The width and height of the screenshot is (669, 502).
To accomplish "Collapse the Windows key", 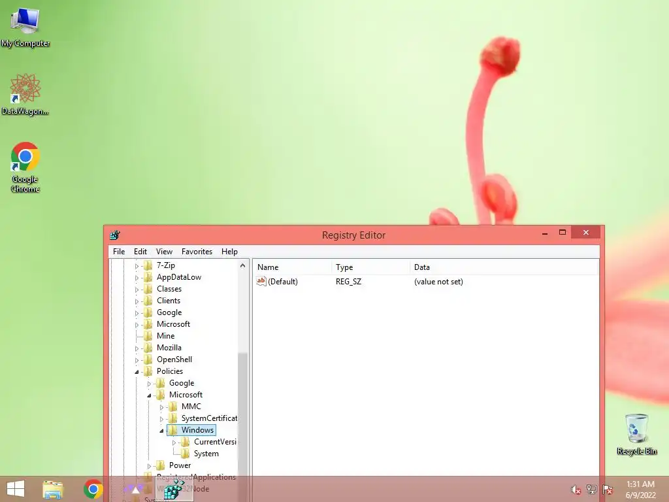I will (161, 431).
